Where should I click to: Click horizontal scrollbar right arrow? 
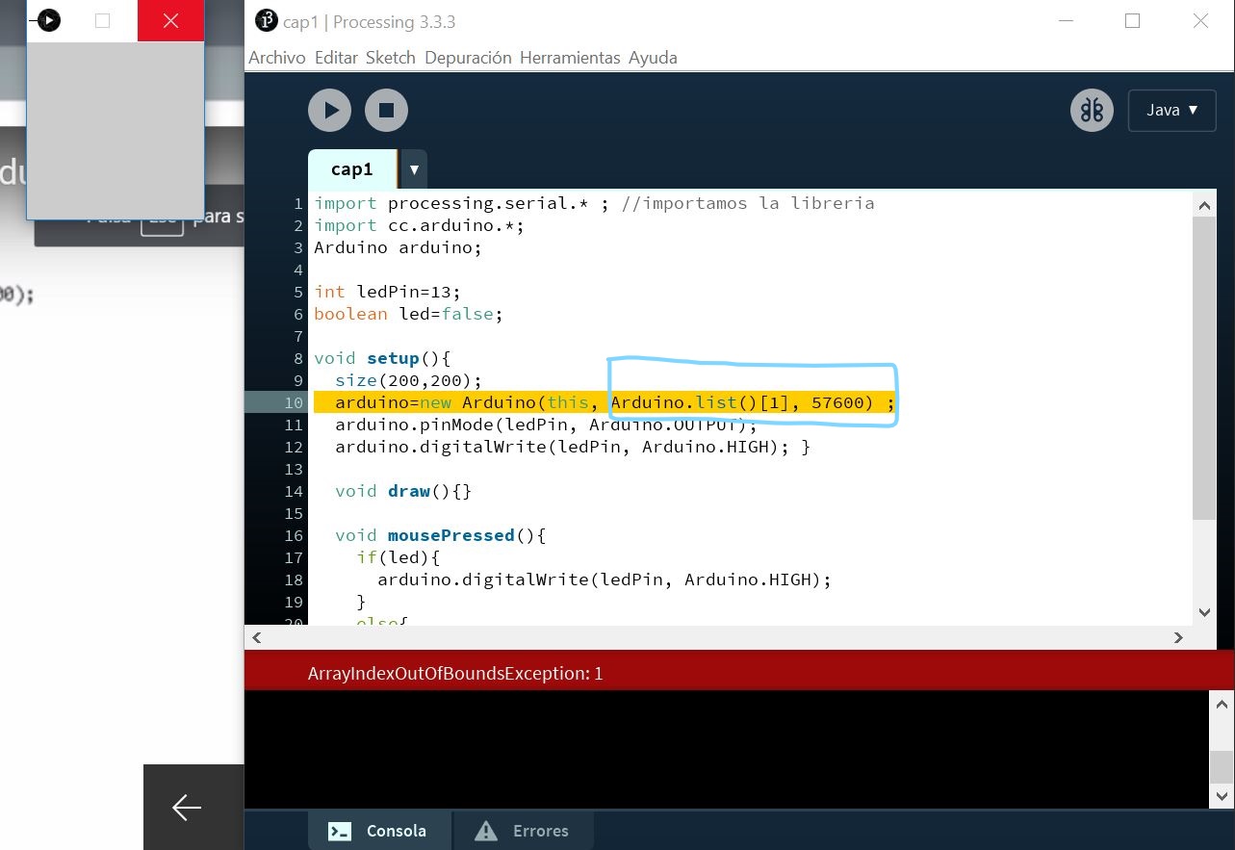tap(1178, 637)
